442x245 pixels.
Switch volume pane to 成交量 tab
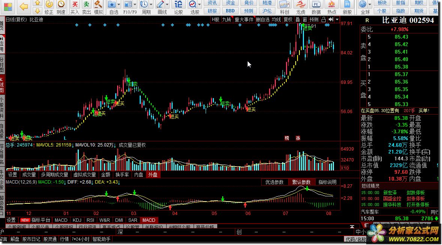click(x=29, y=175)
